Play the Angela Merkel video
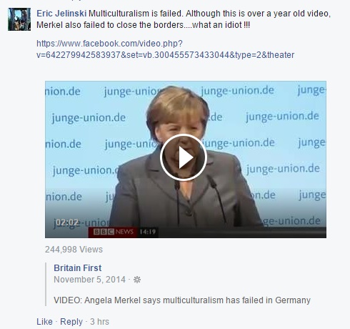 (x=183, y=157)
